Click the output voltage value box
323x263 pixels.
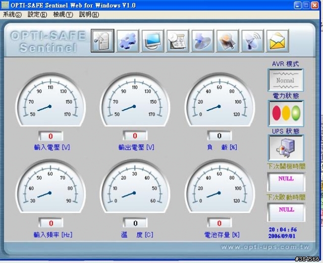[x=135, y=136]
